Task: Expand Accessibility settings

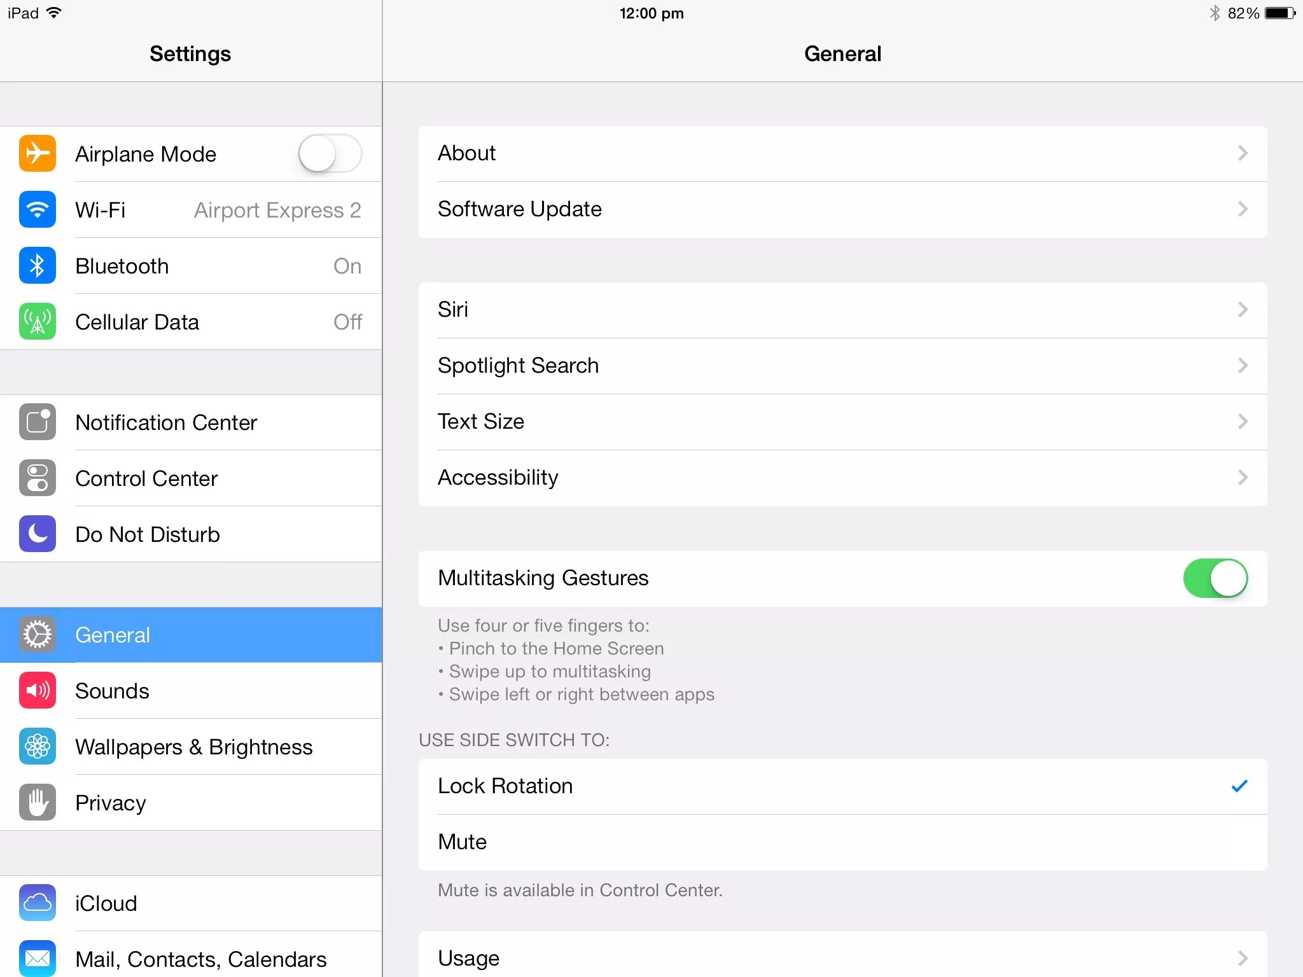Action: pos(842,477)
